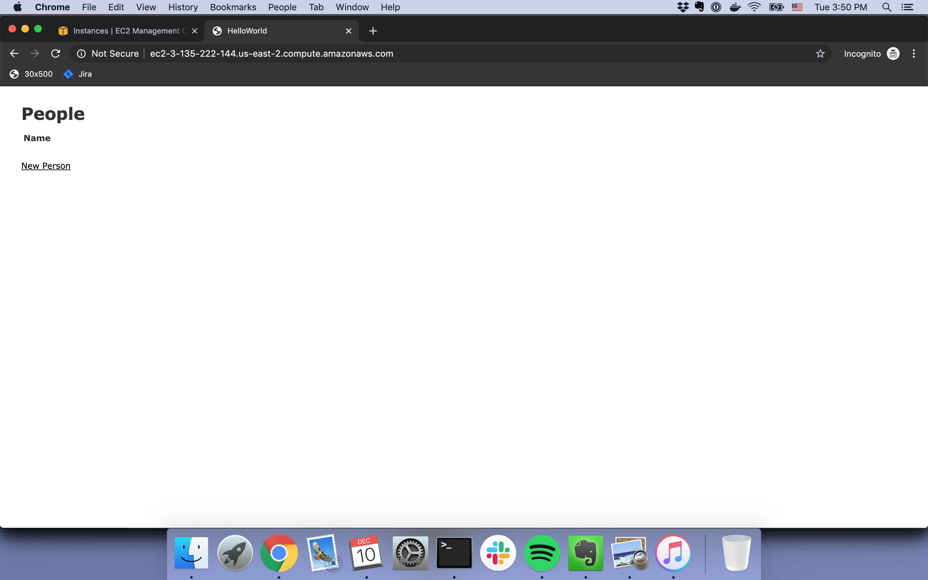
Task: Open the Trash in the Dock
Action: click(x=736, y=553)
